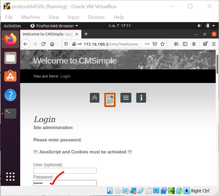Open the VirtualBox View menu
The width and height of the screenshot is (219, 196).
(x=54, y=17)
